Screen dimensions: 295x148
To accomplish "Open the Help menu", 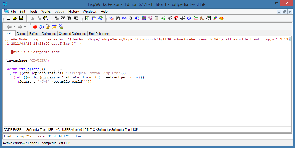I will [104, 12].
